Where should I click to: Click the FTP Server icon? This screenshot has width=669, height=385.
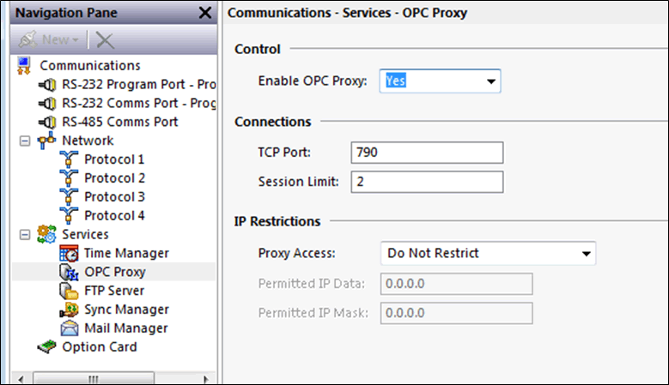point(69,291)
